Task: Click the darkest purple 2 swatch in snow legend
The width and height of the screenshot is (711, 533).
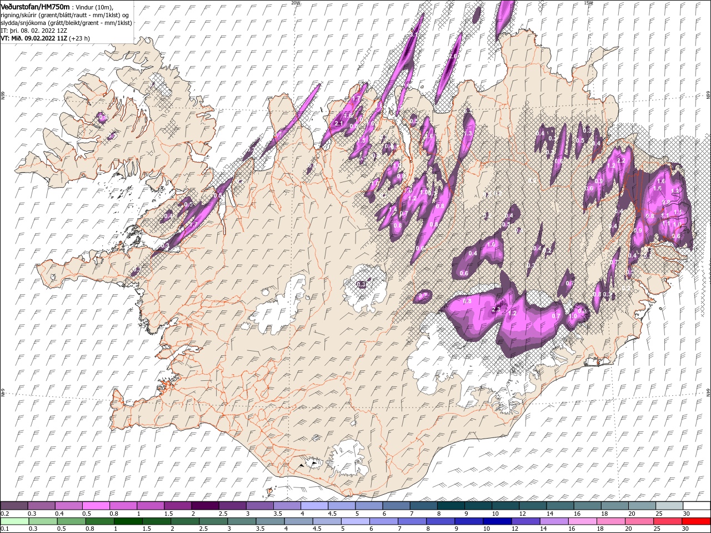Action: tap(205, 505)
